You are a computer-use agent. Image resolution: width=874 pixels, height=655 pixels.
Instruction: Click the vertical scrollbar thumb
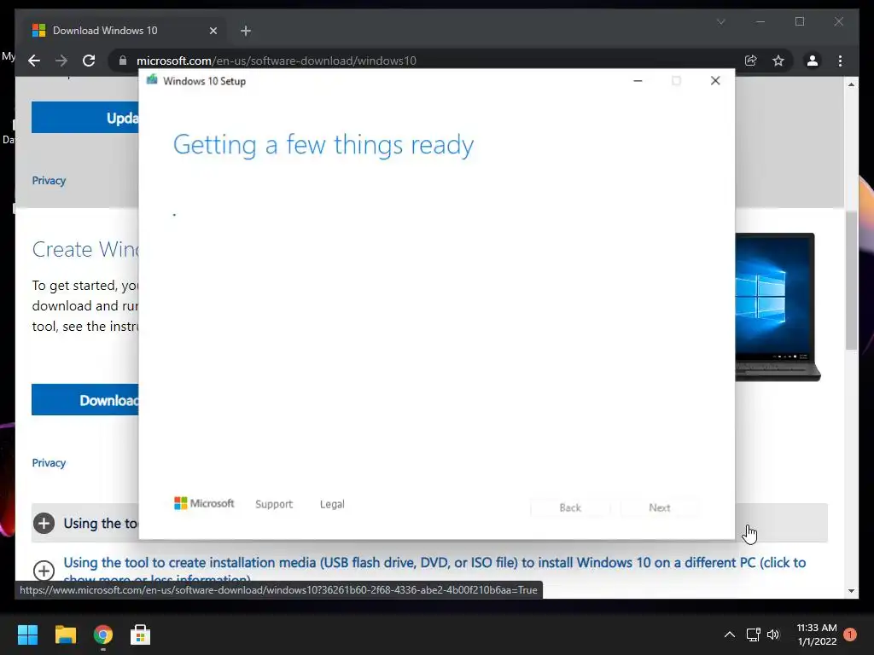(x=851, y=280)
